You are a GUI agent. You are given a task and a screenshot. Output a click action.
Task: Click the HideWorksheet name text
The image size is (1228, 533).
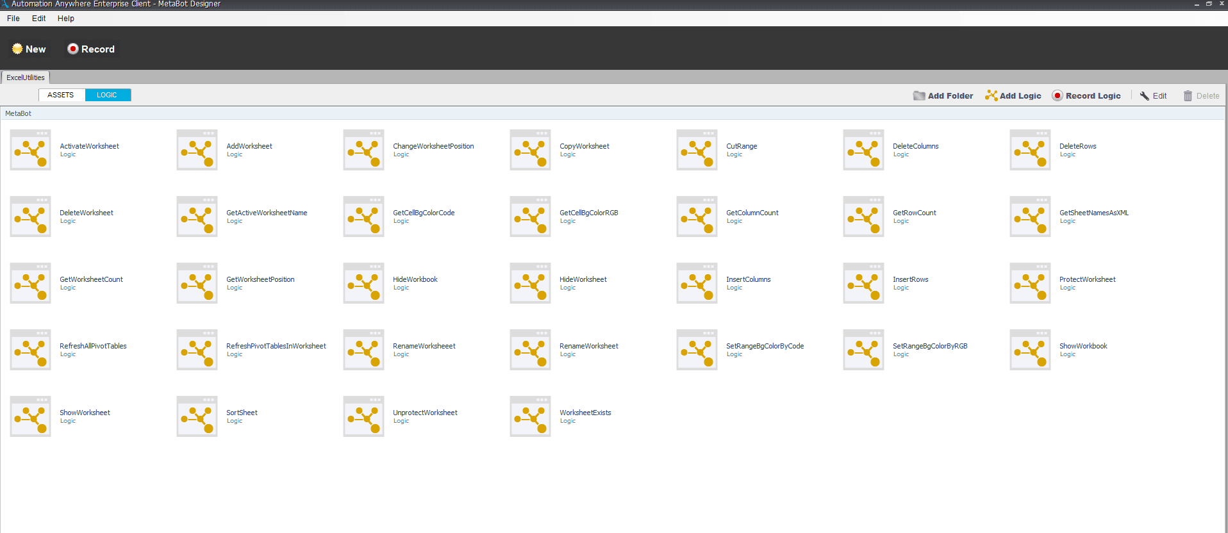pyautogui.click(x=583, y=279)
